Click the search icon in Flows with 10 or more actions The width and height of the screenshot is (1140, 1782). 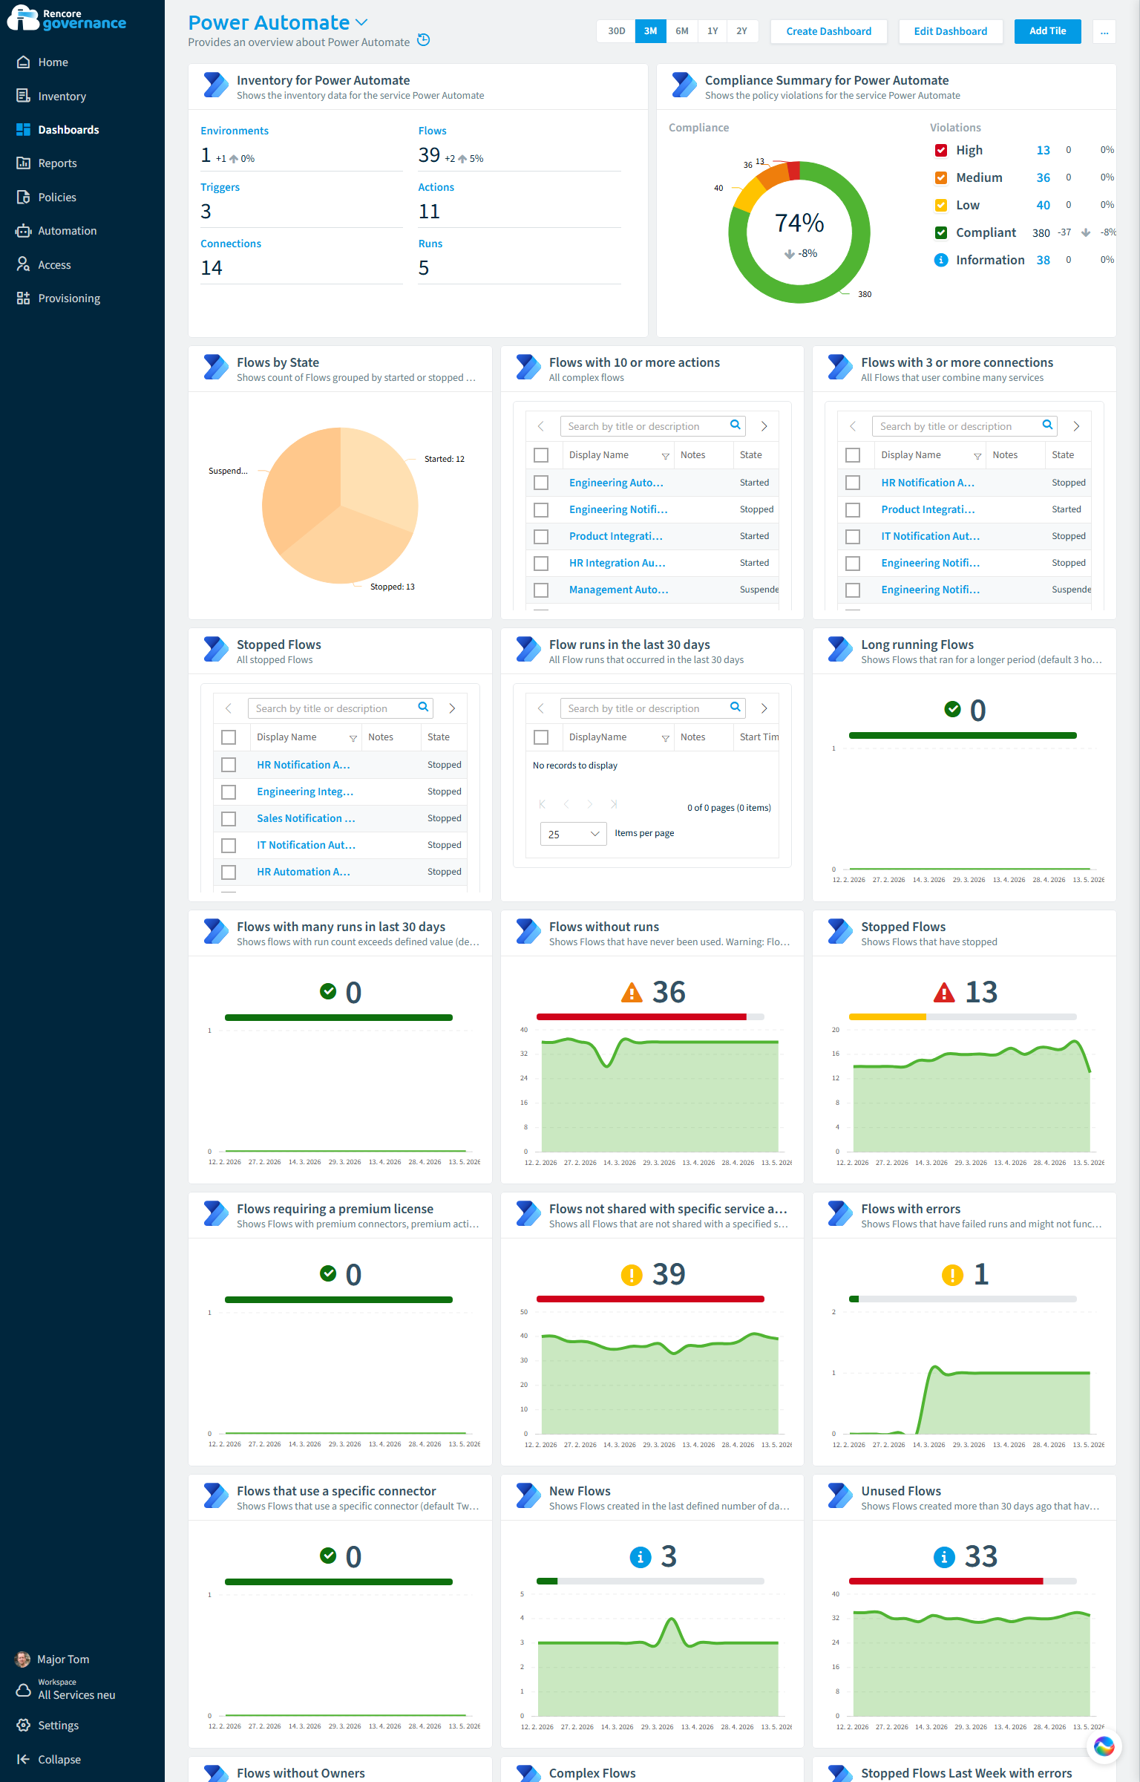tap(735, 425)
